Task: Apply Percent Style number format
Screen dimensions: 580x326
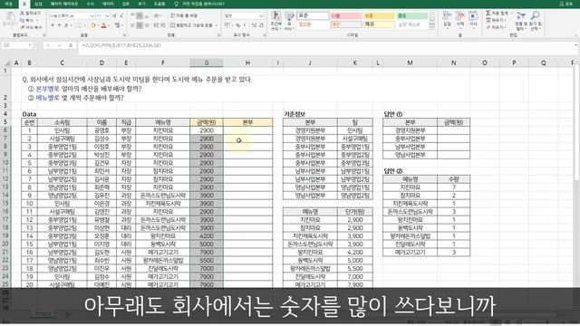Action: 237,25
